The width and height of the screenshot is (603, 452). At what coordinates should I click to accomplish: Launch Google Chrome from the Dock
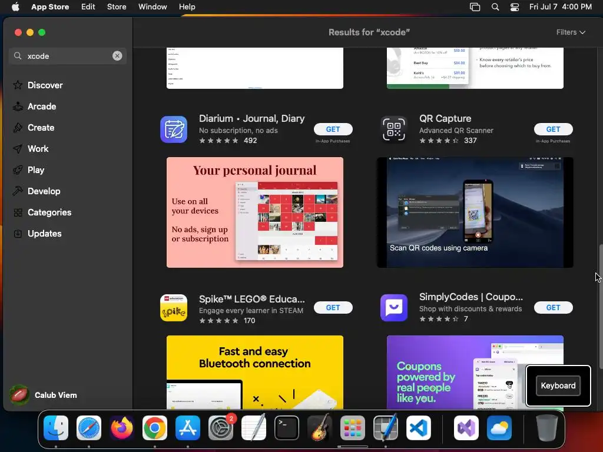(x=155, y=428)
